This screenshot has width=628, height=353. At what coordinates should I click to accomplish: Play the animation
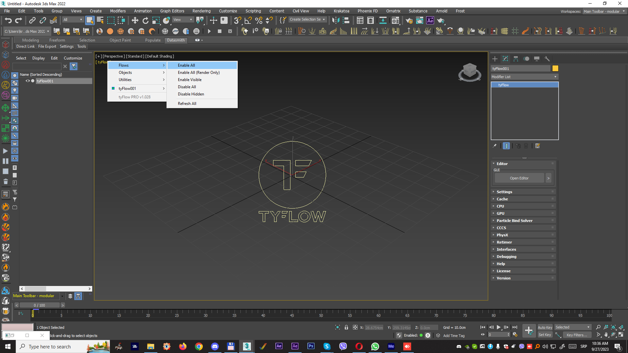point(498,327)
